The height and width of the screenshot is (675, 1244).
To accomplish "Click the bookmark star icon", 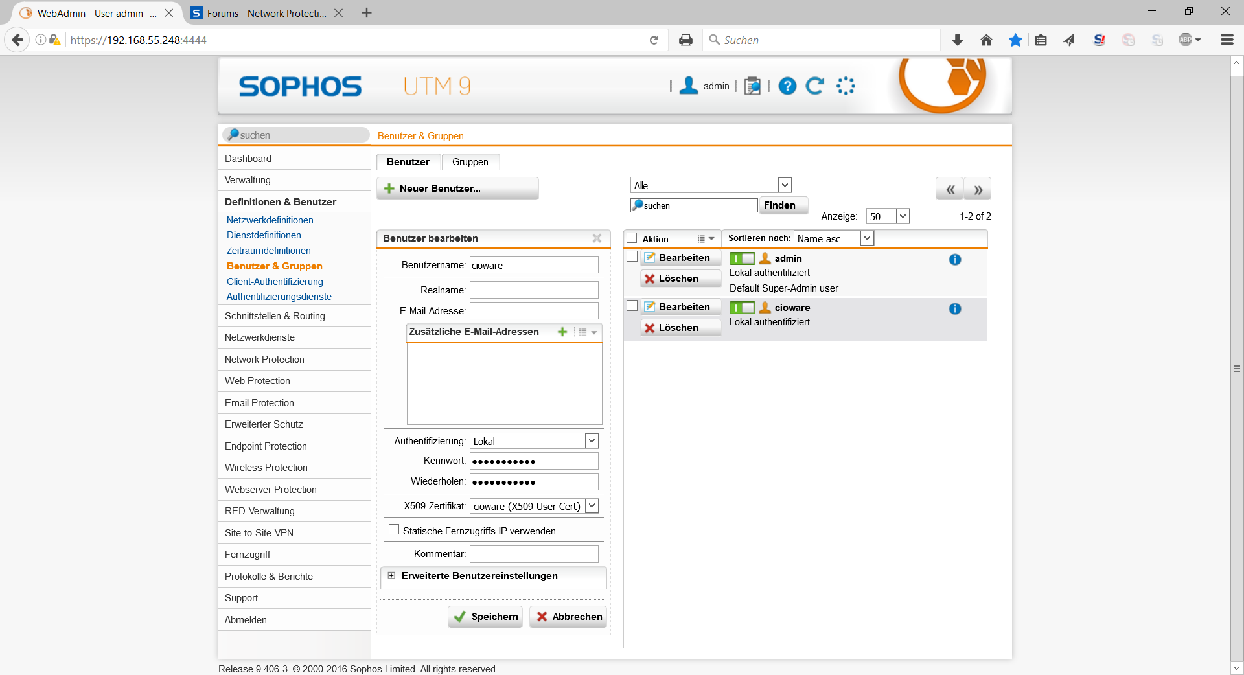I will 1015,40.
